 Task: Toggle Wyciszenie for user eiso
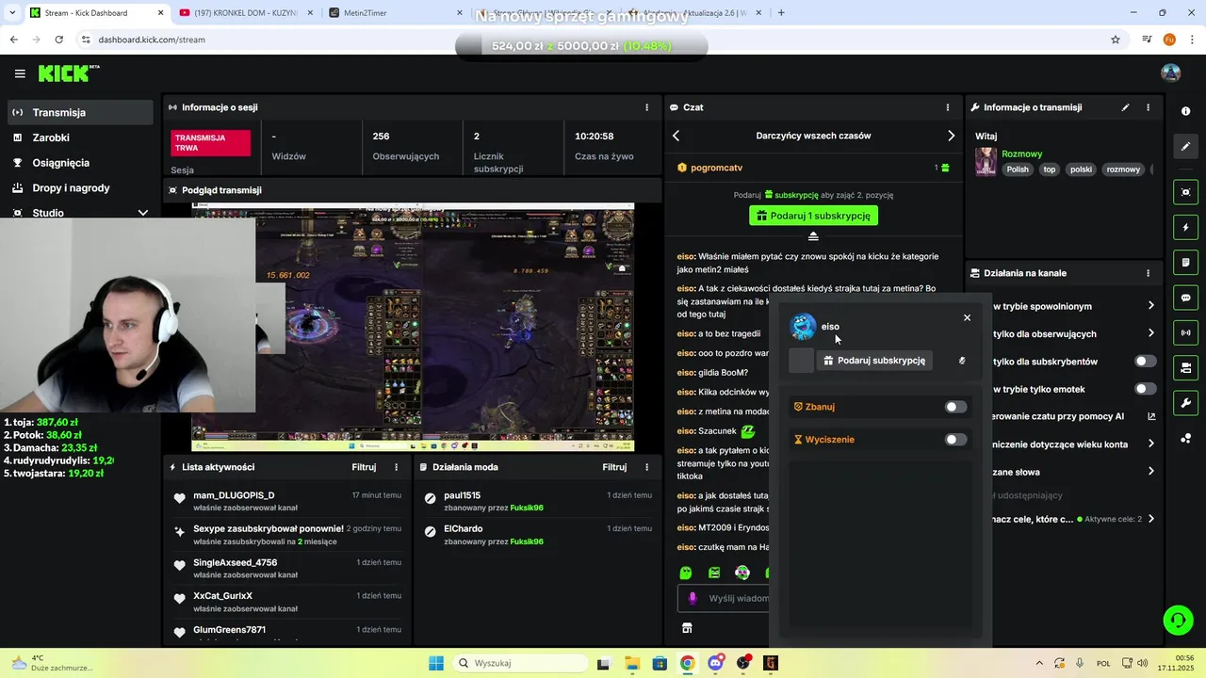click(955, 440)
